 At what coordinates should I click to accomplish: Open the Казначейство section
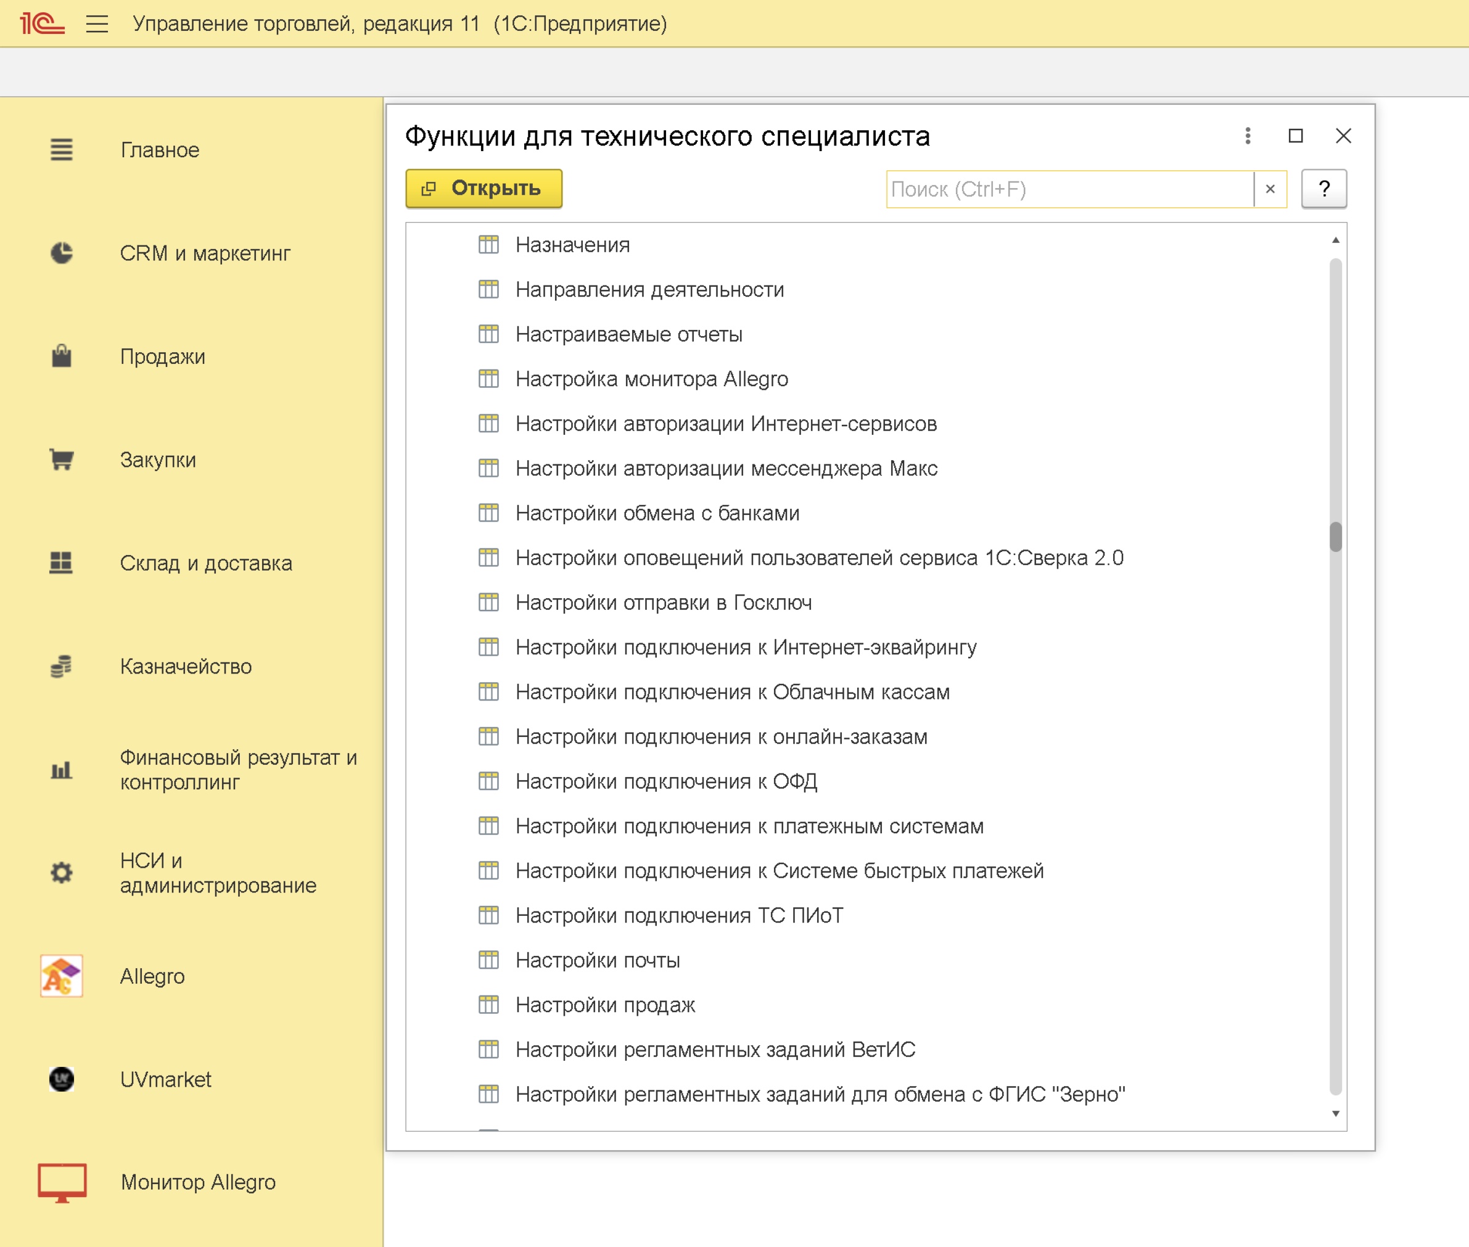click(x=186, y=666)
